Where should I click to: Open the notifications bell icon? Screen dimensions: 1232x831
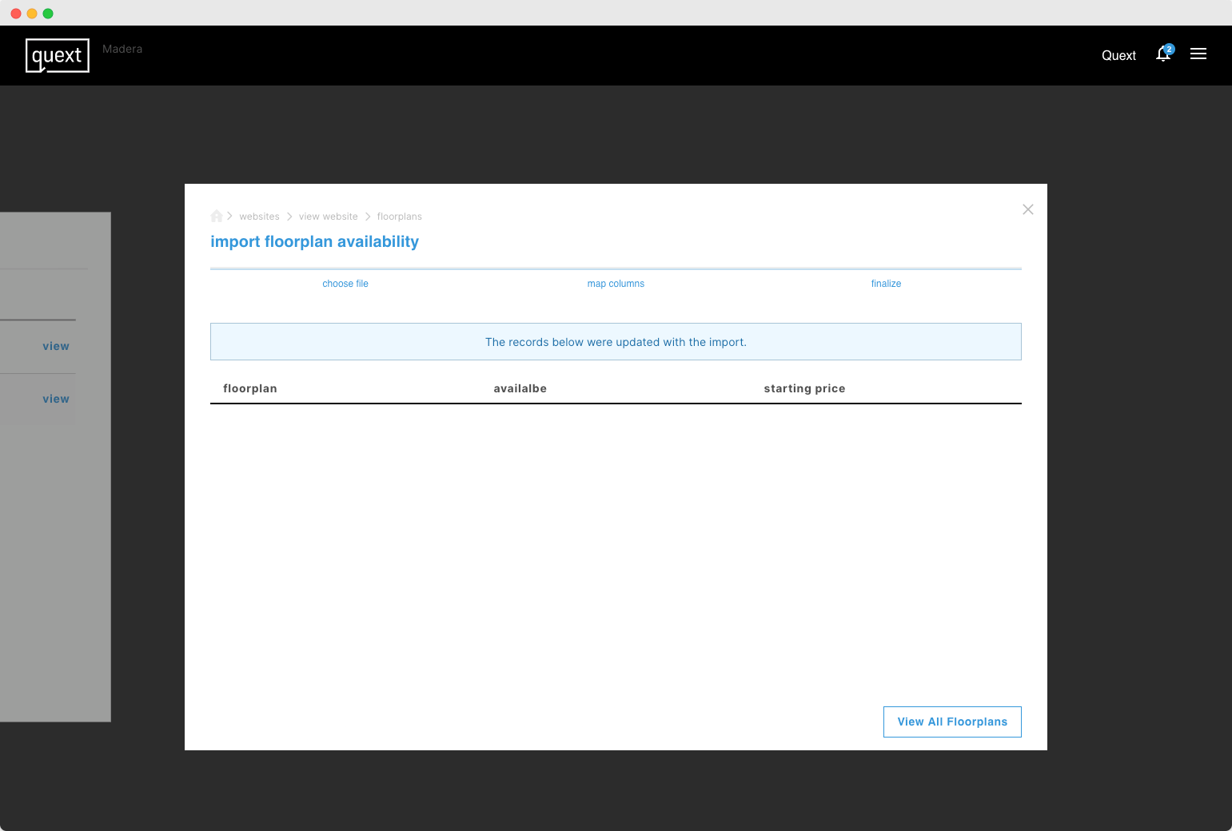(1164, 54)
